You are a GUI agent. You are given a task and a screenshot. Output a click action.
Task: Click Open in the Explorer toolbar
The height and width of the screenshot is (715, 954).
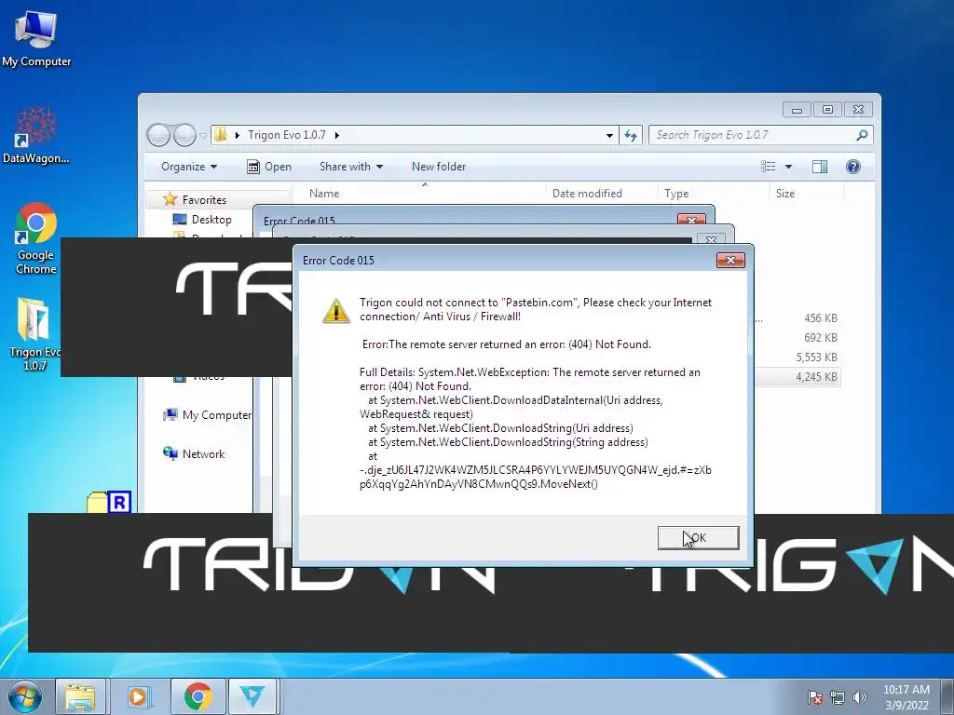[269, 167]
